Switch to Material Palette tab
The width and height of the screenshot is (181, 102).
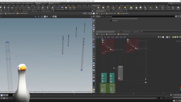point(126,32)
